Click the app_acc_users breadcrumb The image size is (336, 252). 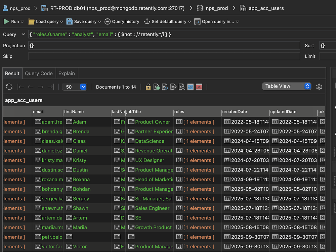coord(266,8)
